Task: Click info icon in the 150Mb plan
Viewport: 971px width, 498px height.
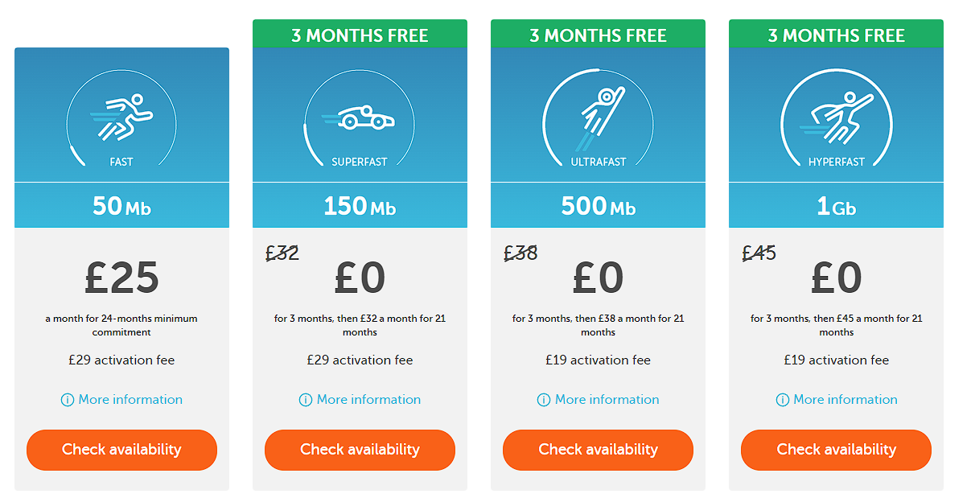Action: pyautogui.click(x=306, y=400)
